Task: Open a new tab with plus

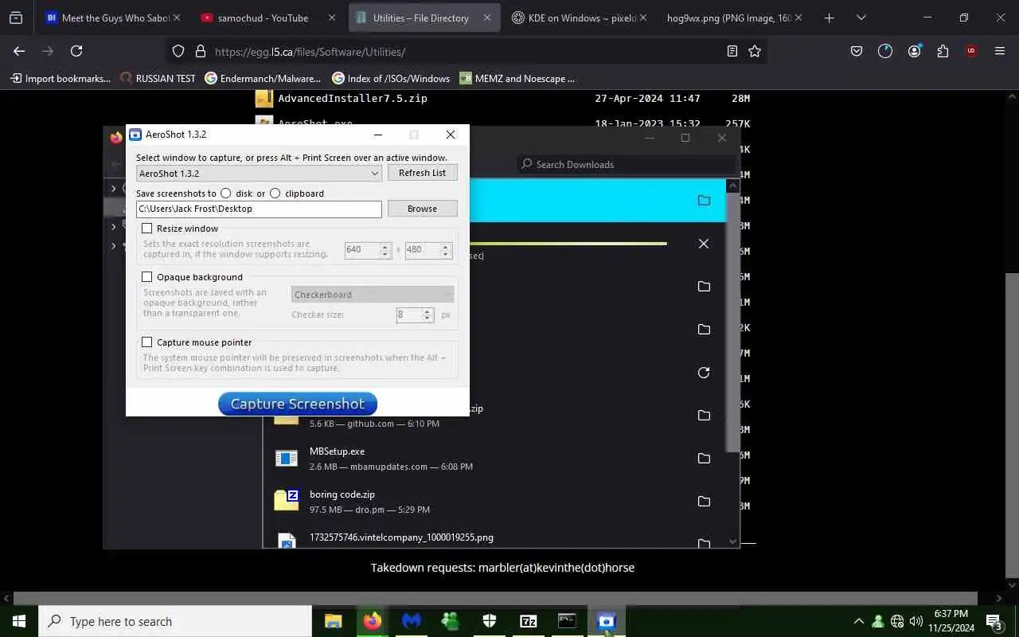Action: point(829,18)
